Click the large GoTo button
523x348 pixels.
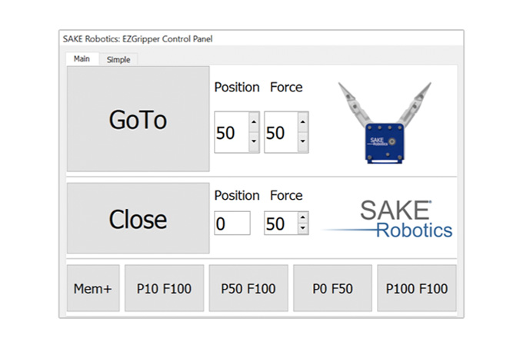[x=138, y=119]
